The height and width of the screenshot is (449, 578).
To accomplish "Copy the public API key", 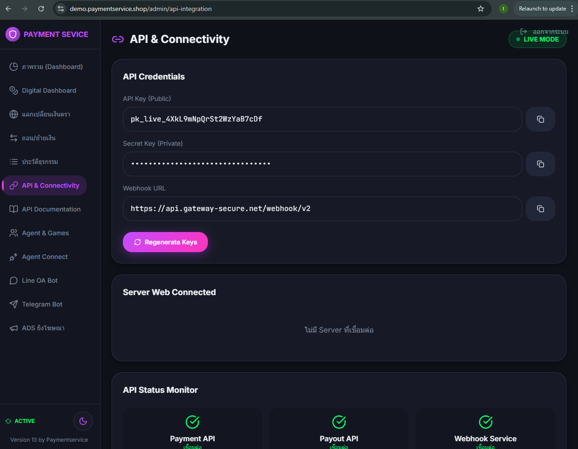I will click(540, 119).
